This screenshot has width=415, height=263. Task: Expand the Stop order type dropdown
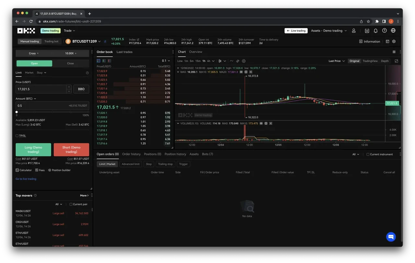tap(41, 73)
